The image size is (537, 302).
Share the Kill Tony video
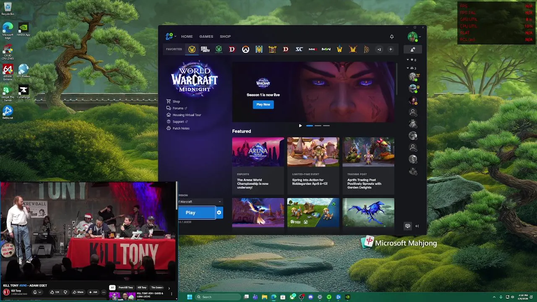point(78,292)
